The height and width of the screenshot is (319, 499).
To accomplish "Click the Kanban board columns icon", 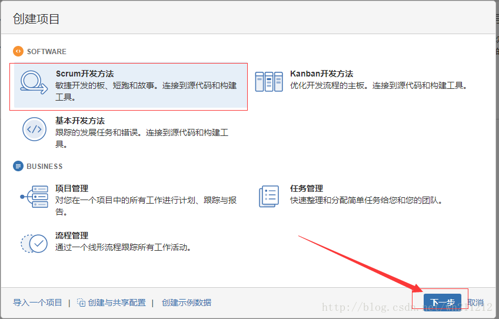I will tap(269, 81).
